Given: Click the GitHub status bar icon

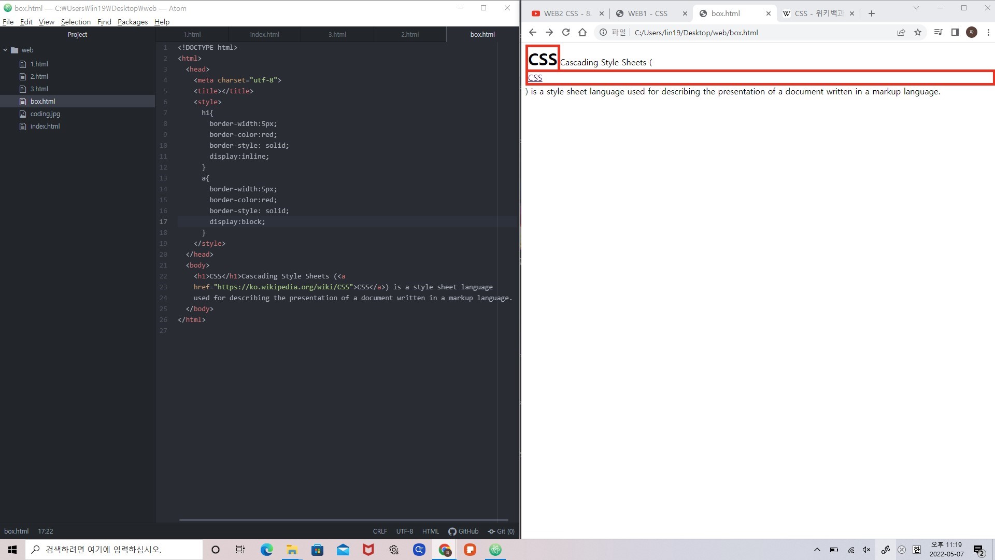Looking at the screenshot, I should click(x=463, y=531).
